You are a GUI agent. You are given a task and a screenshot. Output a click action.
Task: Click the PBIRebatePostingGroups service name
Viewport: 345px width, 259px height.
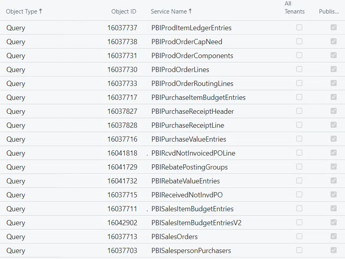(189, 167)
